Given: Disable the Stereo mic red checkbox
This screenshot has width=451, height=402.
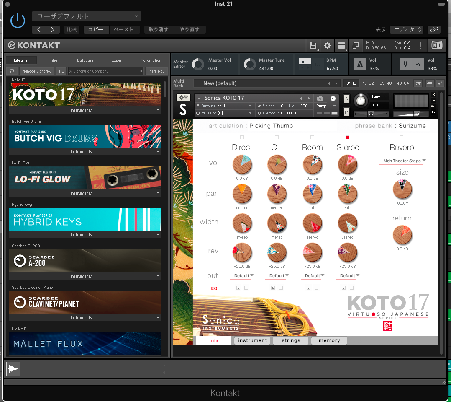Looking at the screenshot, I should point(347,137).
